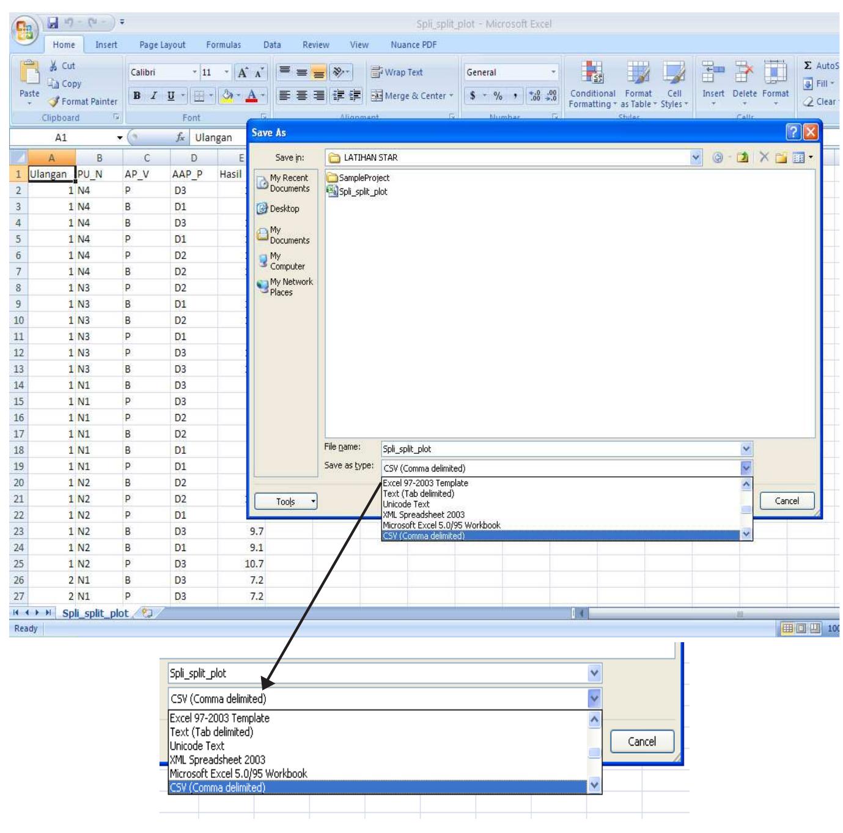Switch to the Formulas ribbon tab
The image size is (843, 833).
click(x=225, y=45)
